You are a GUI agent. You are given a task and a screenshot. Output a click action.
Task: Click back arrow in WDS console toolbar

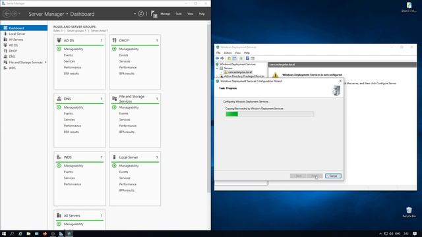217,59
